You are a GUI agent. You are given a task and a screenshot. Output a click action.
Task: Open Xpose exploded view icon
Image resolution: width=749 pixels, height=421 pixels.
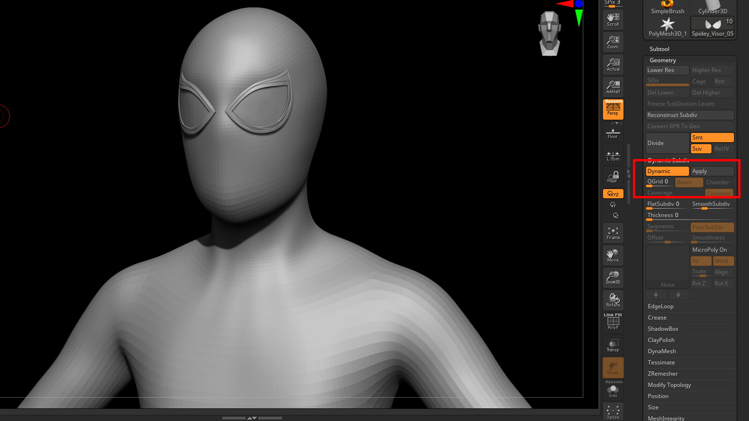[x=613, y=412]
